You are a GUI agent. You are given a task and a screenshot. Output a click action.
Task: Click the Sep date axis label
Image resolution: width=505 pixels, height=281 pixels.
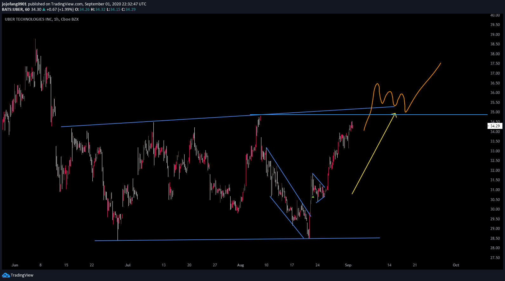point(348,265)
